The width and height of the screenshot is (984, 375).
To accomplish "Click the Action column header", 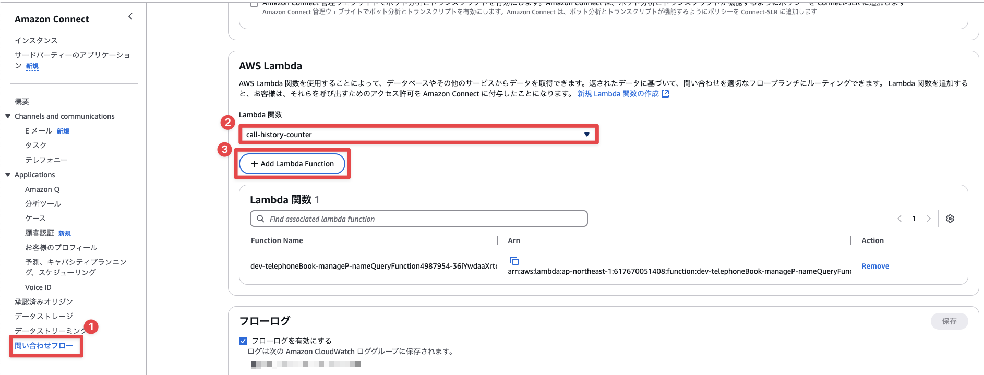I will click(872, 240).
